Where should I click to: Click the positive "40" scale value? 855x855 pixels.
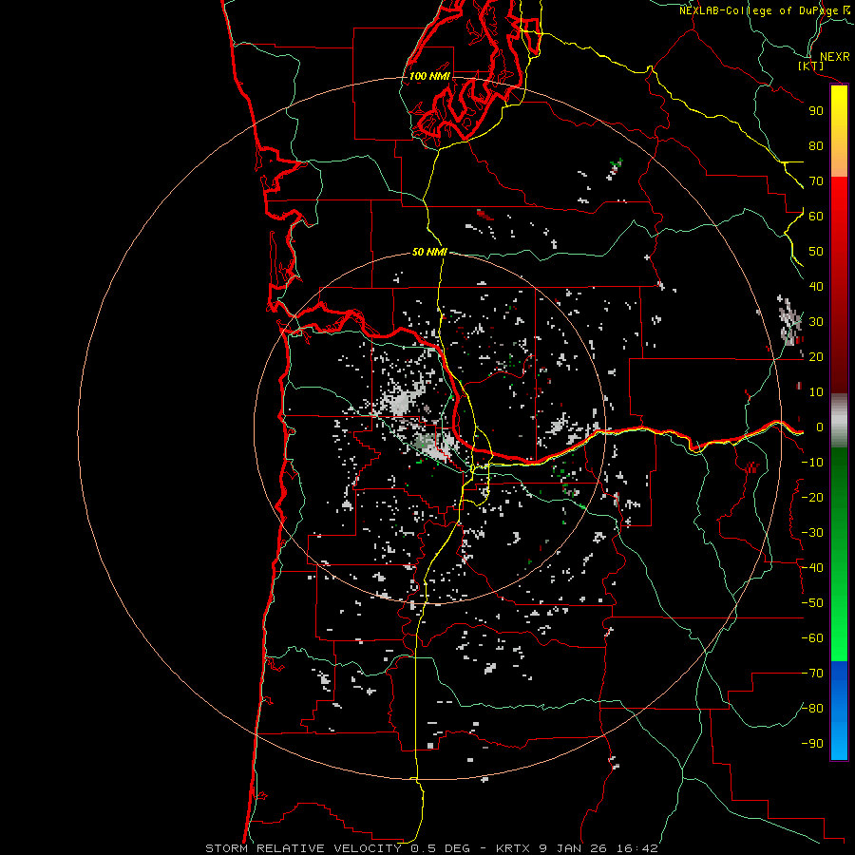(x=816, y=286)
